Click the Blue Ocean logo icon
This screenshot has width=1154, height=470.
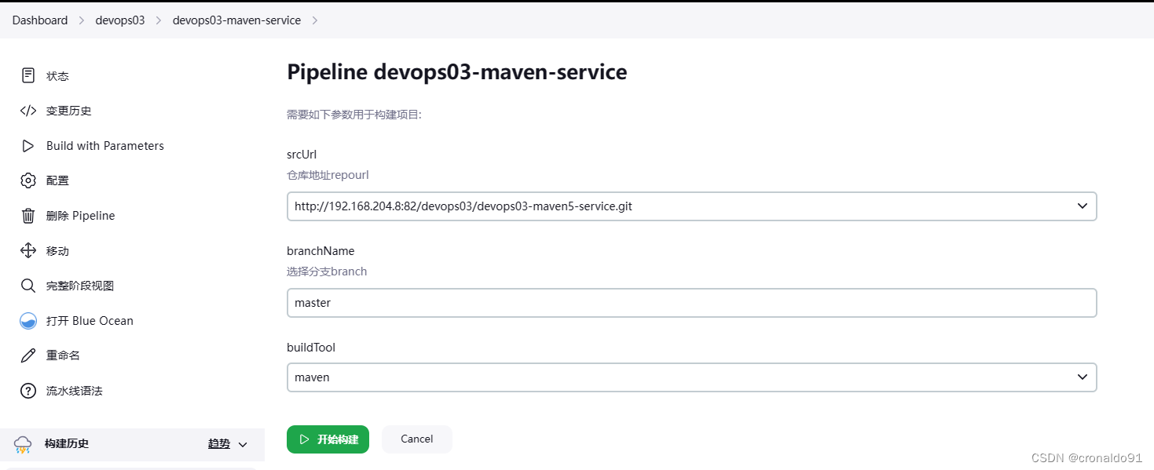pos(28,320)
